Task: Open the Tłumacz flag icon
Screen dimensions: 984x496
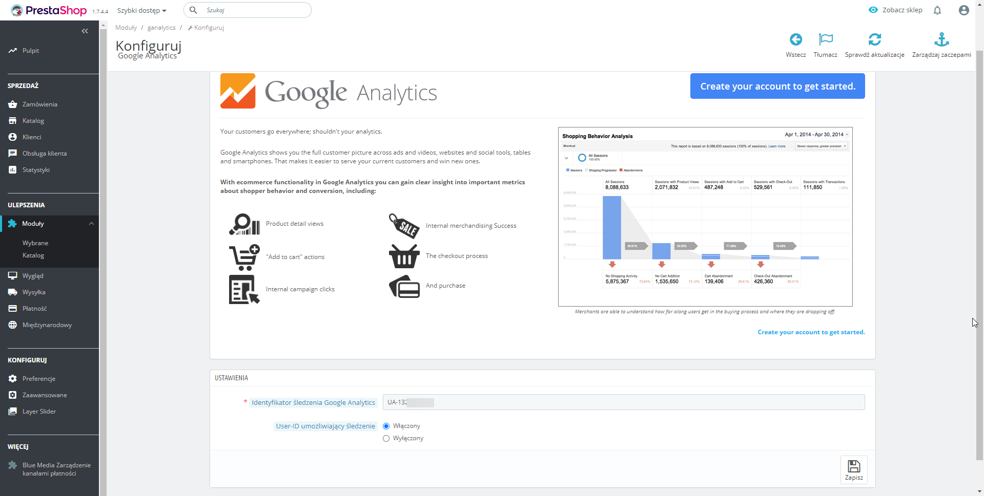Action: pos(826,39)
